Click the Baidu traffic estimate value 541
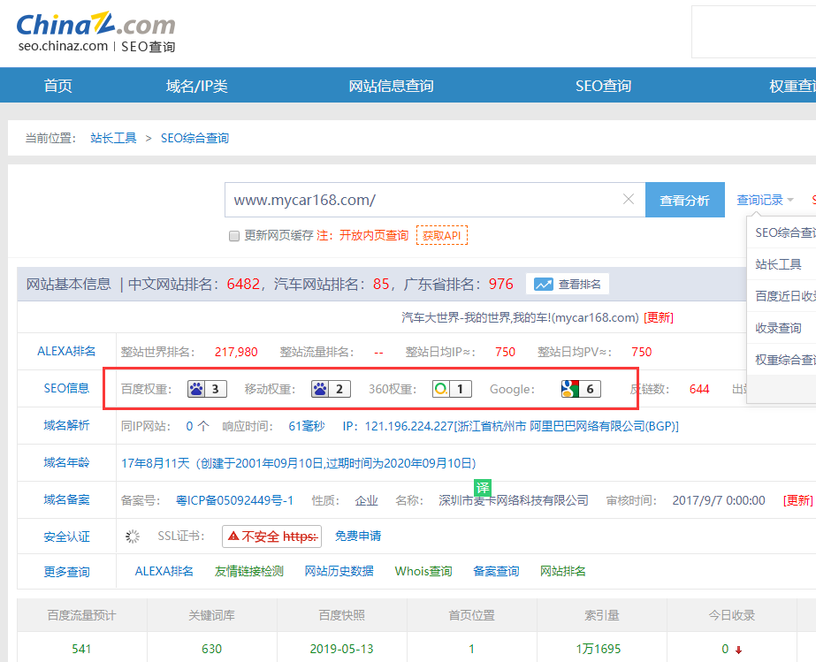Image resolution: width=816 pixels, height=662 pixels. (81, 649)
